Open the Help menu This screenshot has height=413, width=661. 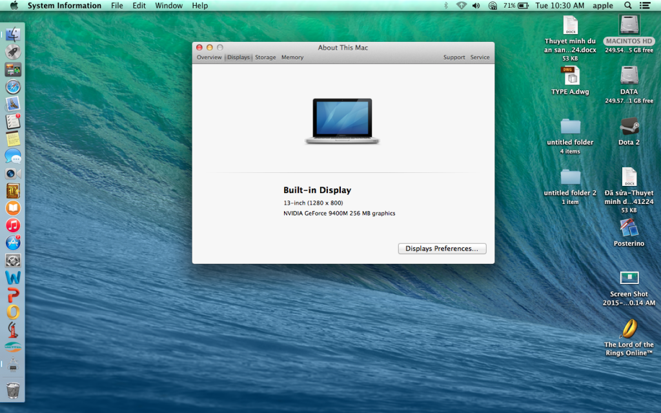pos(200,5)
